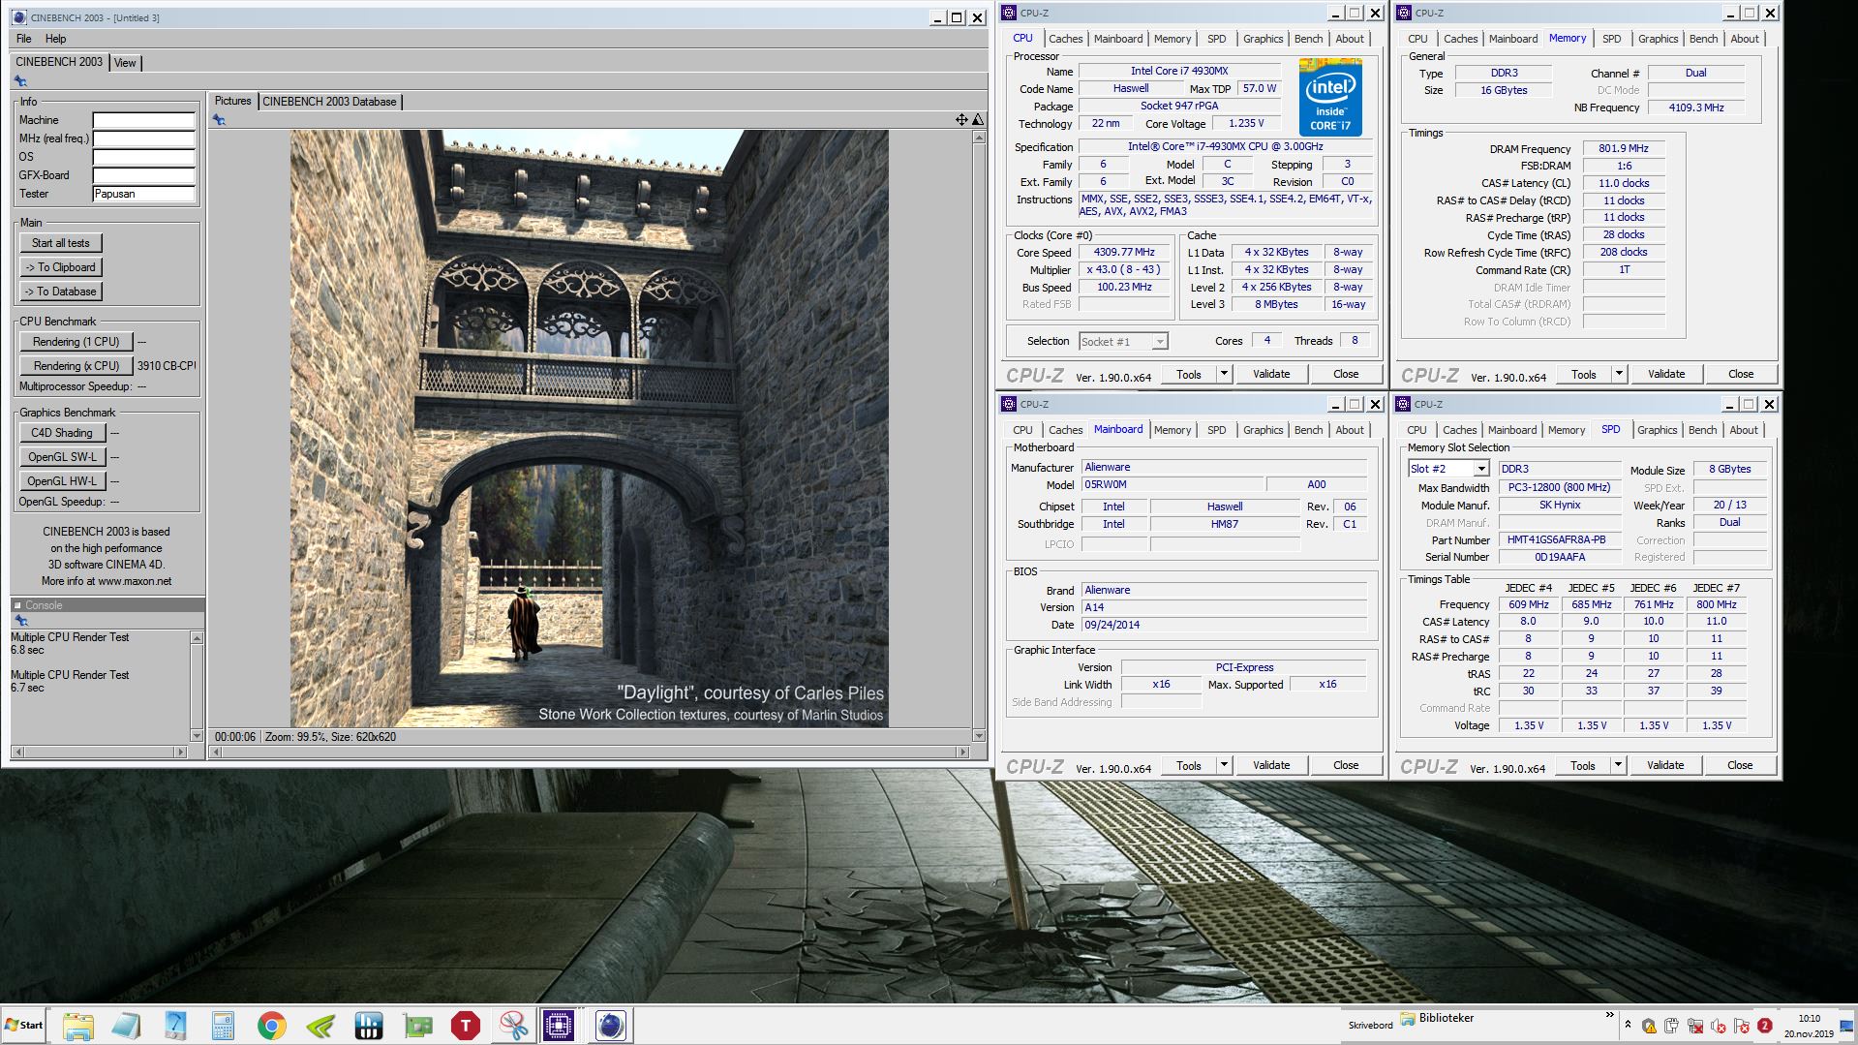Click the Tester field containing Papusan
Viewport: 1858px width, 1045px height.
point(143,194)
